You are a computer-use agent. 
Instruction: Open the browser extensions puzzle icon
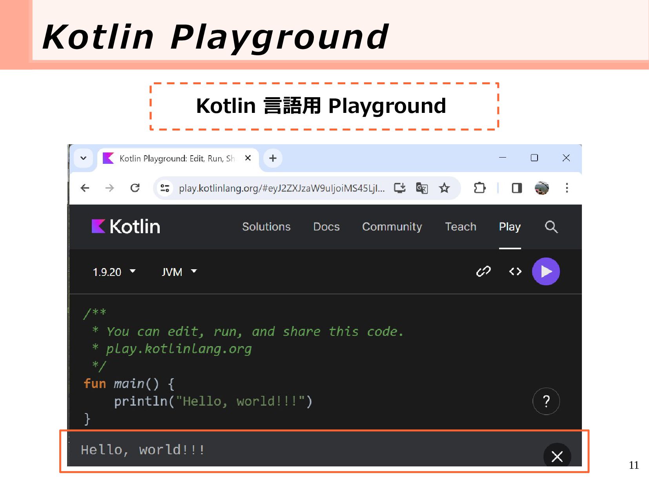pyautogui.click(x=479, y=188)
